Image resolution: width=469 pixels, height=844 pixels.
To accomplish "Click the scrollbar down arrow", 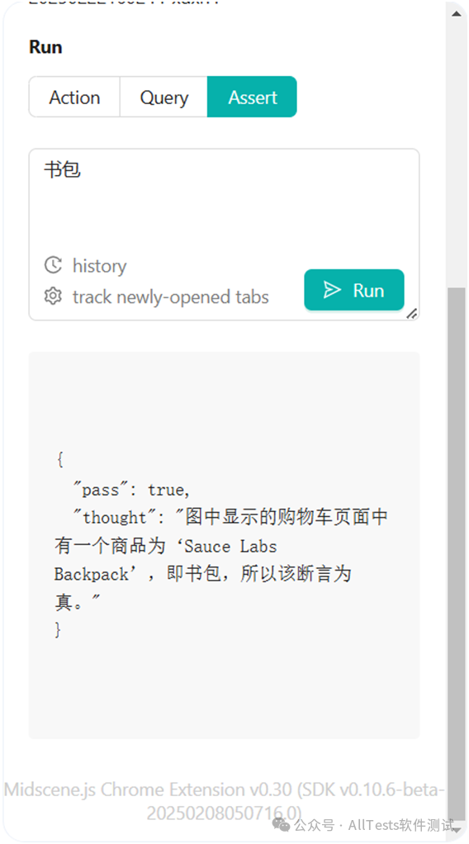I will click(x=456, y=827).
